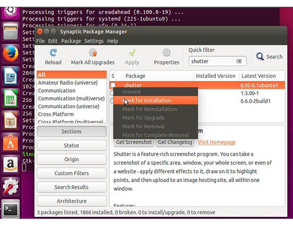The image size is (293, 226).
Task: Sort by the S status column header
Action: (x=113, y=75)
